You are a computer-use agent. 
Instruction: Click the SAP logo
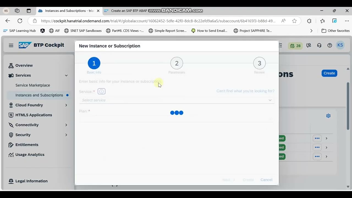click(25, 45)
